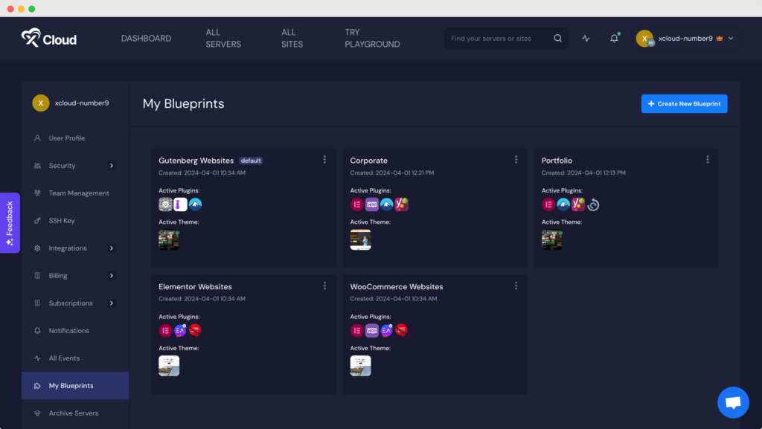The width and height of the screenshot is (762, 429).
Task: Click the circular refresh plugin icon on Portfolio card
Action: tap(592, 204)
